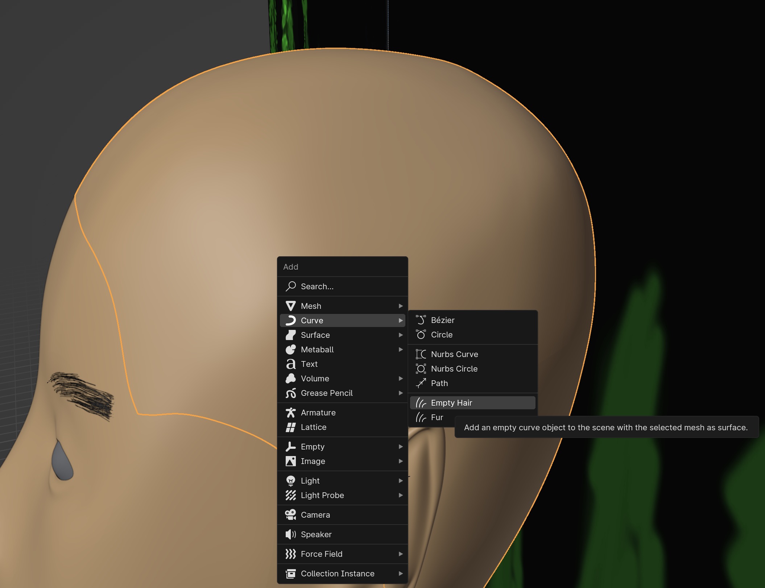Viewport: 765px width, 588px height.
Task: Click the Armature figure icon
Action: [290, 413]
